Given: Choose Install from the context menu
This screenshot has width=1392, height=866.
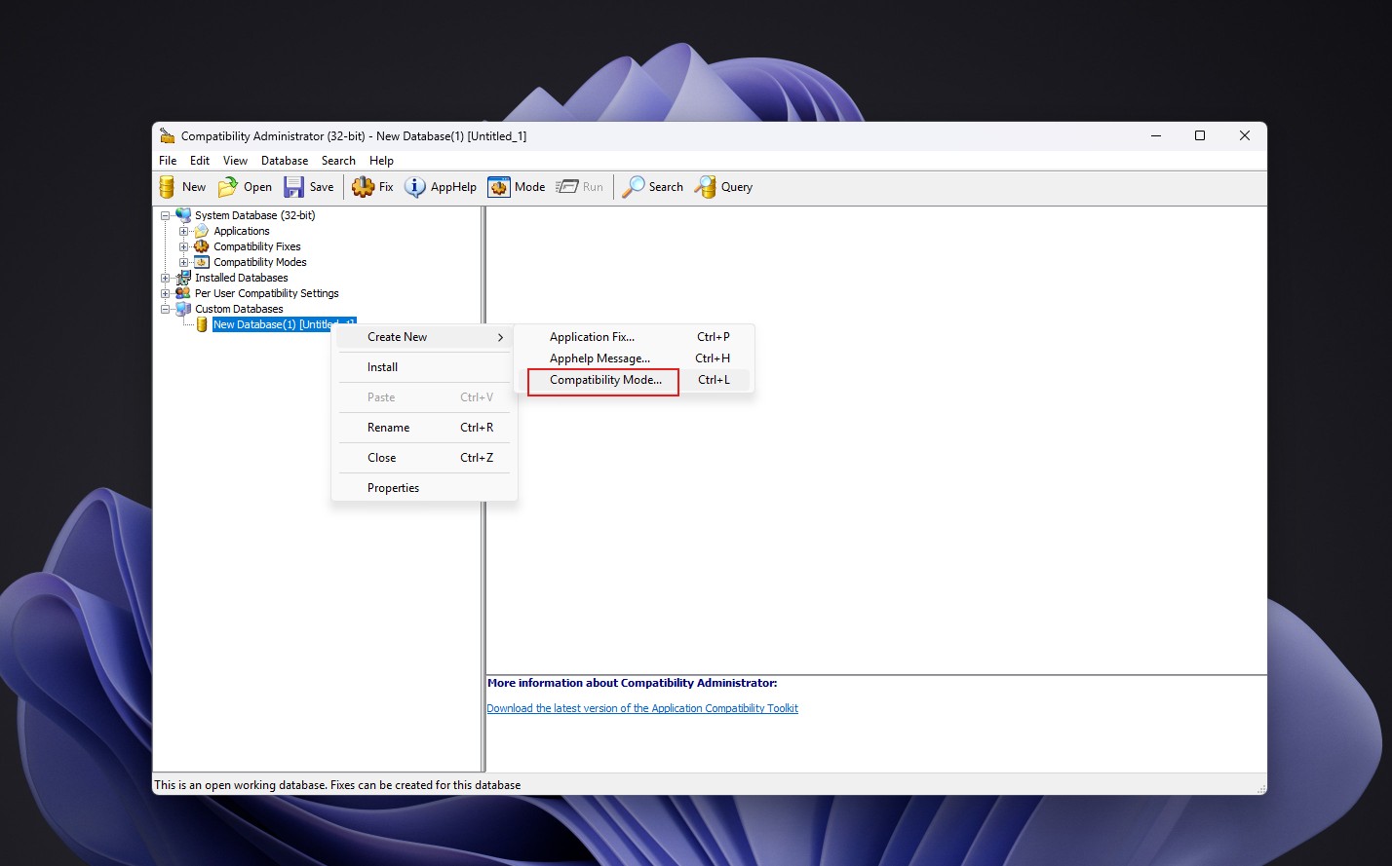Looking at the screenshot, I should (424, 367).
